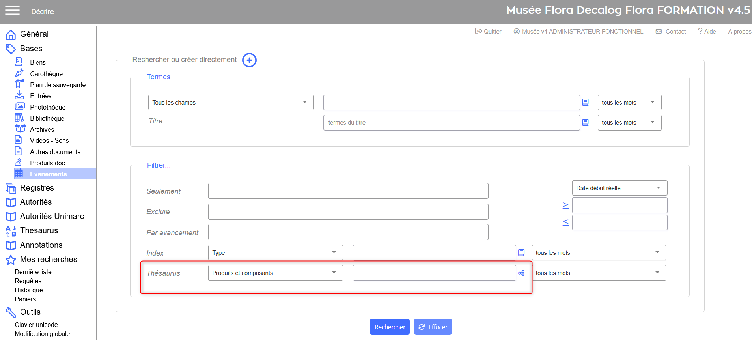Open Photothèque in the Bases menu

pos(48,107)
